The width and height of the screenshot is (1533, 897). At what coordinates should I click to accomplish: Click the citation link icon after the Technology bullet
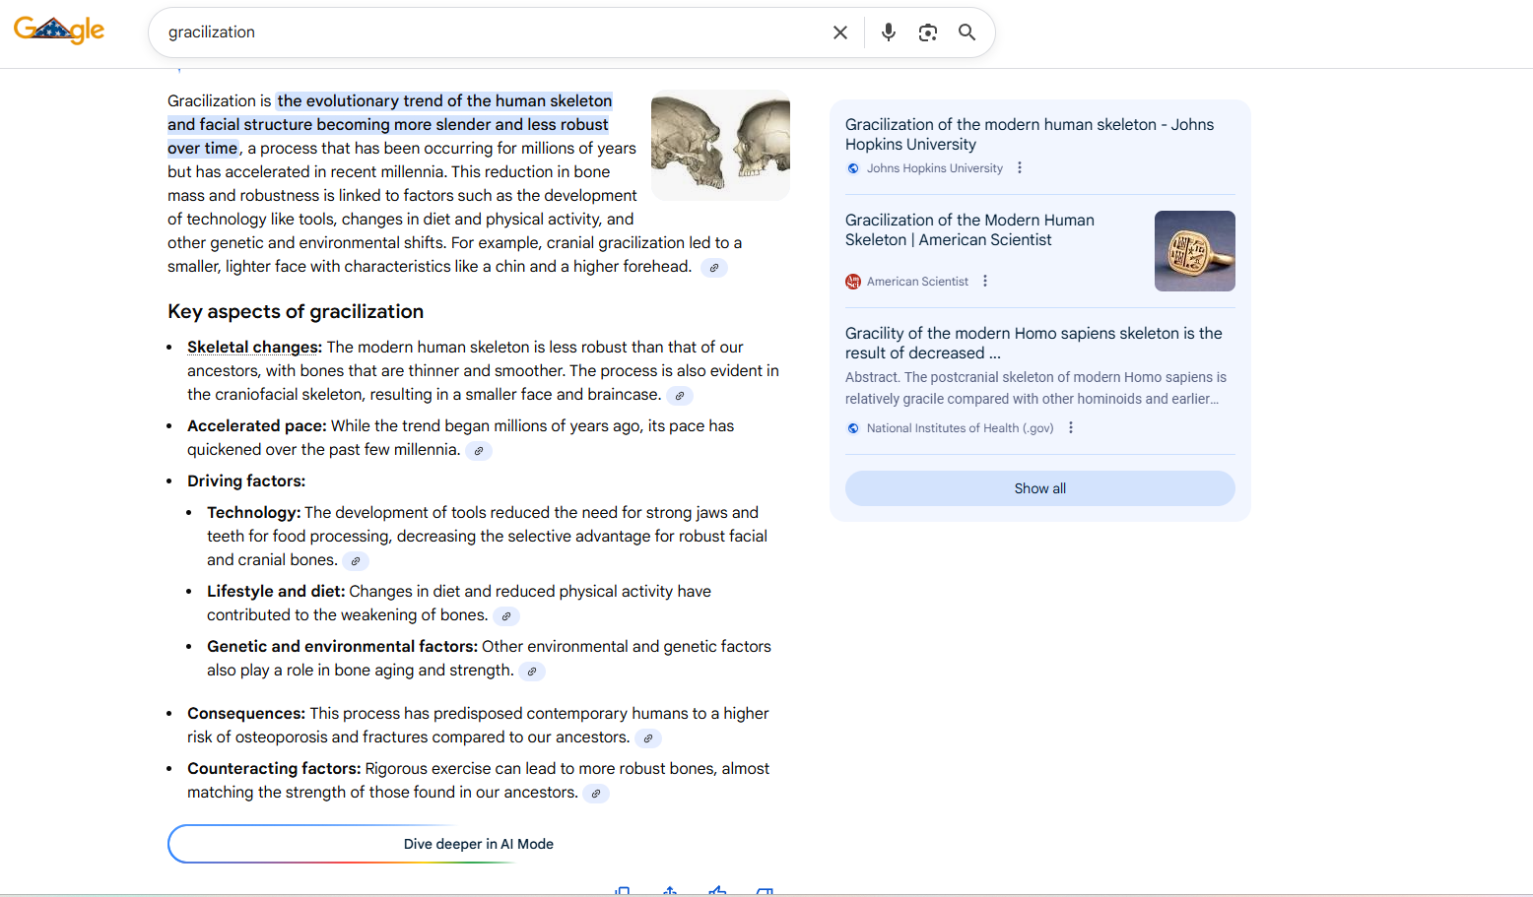[x=356, y=560]
